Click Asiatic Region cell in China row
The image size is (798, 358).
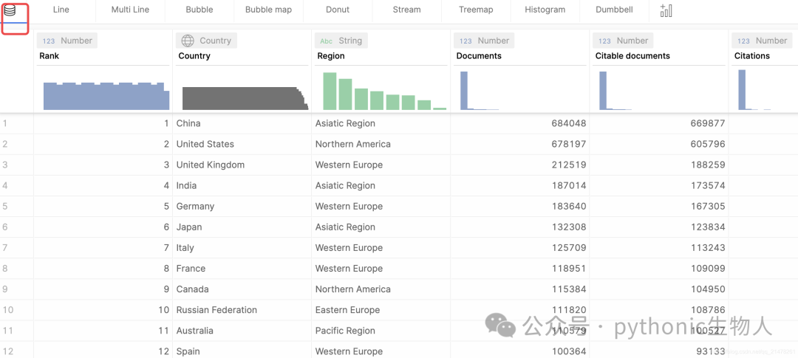pyautogui.click(x=381, y=123)
